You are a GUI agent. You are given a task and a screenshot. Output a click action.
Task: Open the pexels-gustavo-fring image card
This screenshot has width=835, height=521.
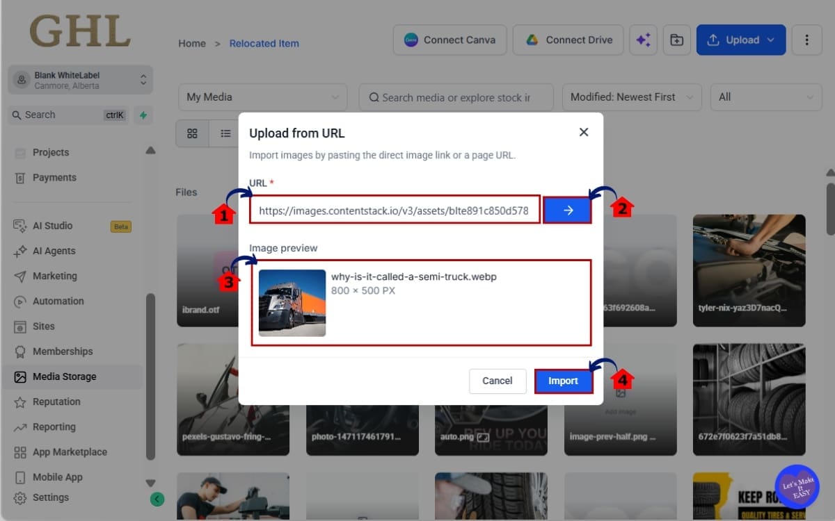(x=233, y=399)
